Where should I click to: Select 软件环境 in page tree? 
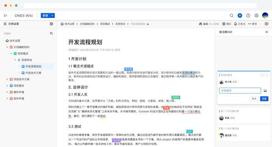click(x=19, y=98)
